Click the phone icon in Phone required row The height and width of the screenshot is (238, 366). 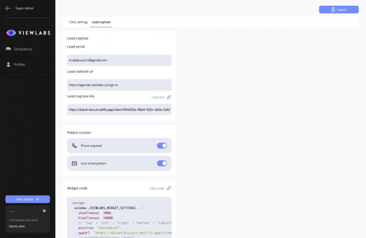coord(74,146)
